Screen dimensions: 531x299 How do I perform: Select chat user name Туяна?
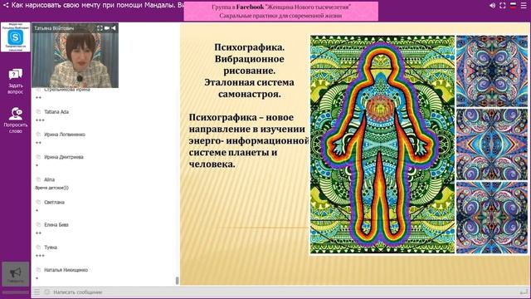pos(51,248)
